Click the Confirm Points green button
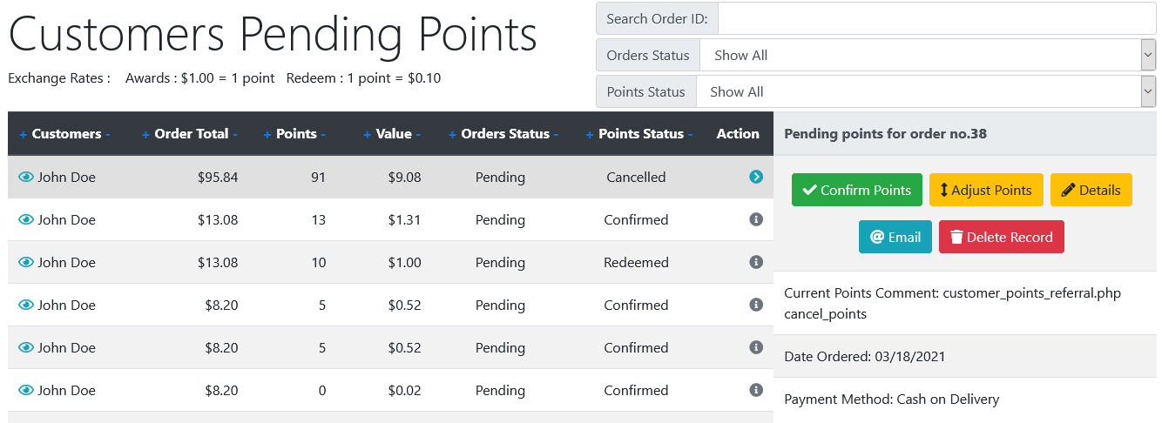This screenshot has height=423, width=1162. pos(857,190)
